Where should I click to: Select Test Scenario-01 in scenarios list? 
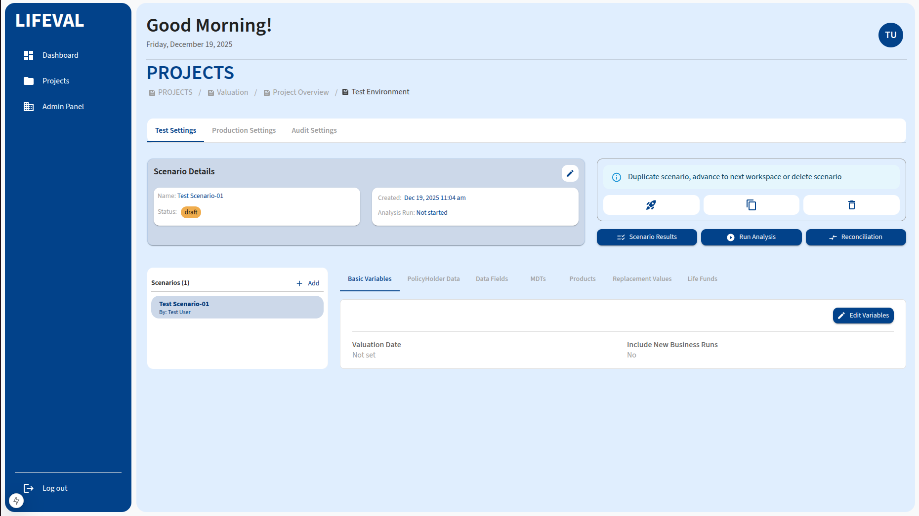[x=237, y=307]
